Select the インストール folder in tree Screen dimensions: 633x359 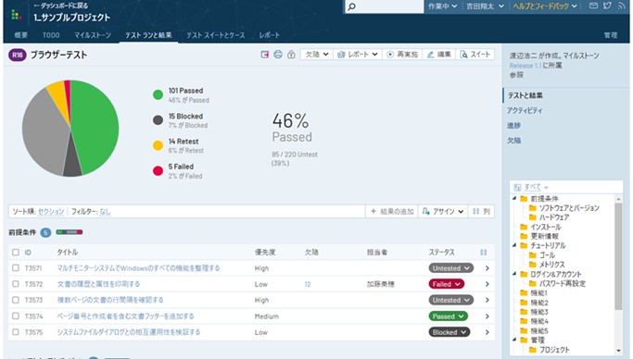pos(545,227)
